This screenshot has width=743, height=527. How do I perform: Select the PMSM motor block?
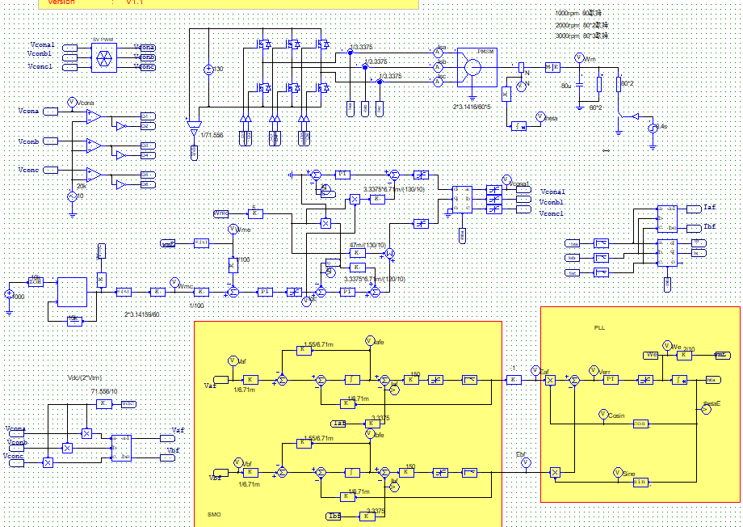(x=476, y=67)
